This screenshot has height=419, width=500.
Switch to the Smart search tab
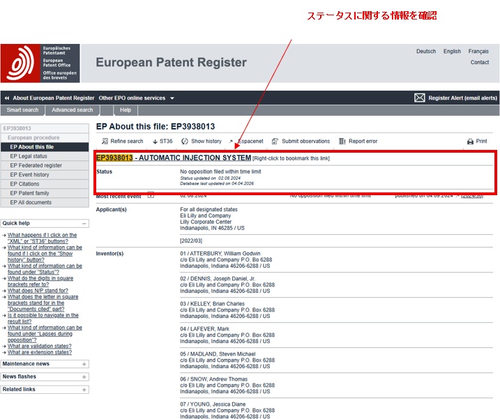tap(22, 110)
